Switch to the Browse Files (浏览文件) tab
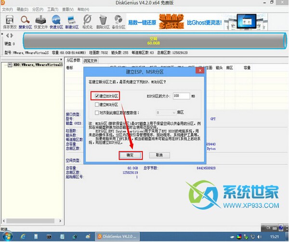 90,61
